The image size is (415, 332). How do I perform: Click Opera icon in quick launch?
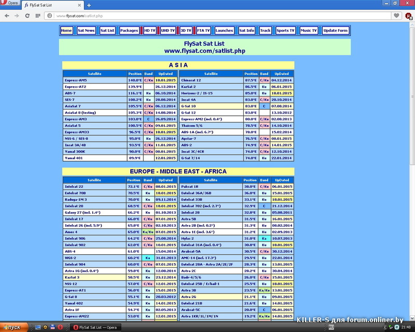point(61,327)
